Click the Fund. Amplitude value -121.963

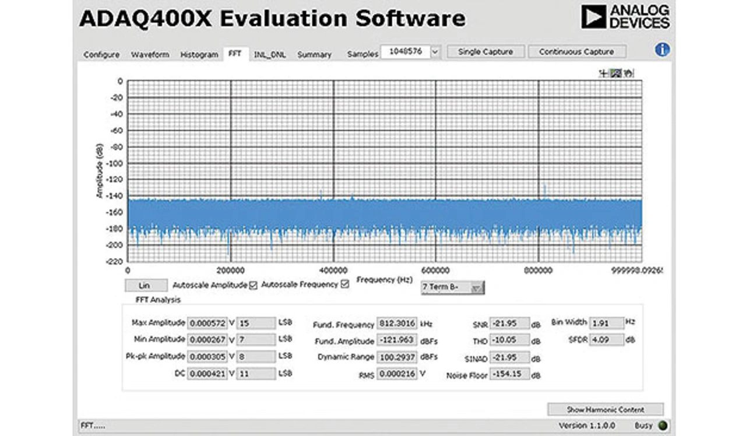(x=396, y=340)
